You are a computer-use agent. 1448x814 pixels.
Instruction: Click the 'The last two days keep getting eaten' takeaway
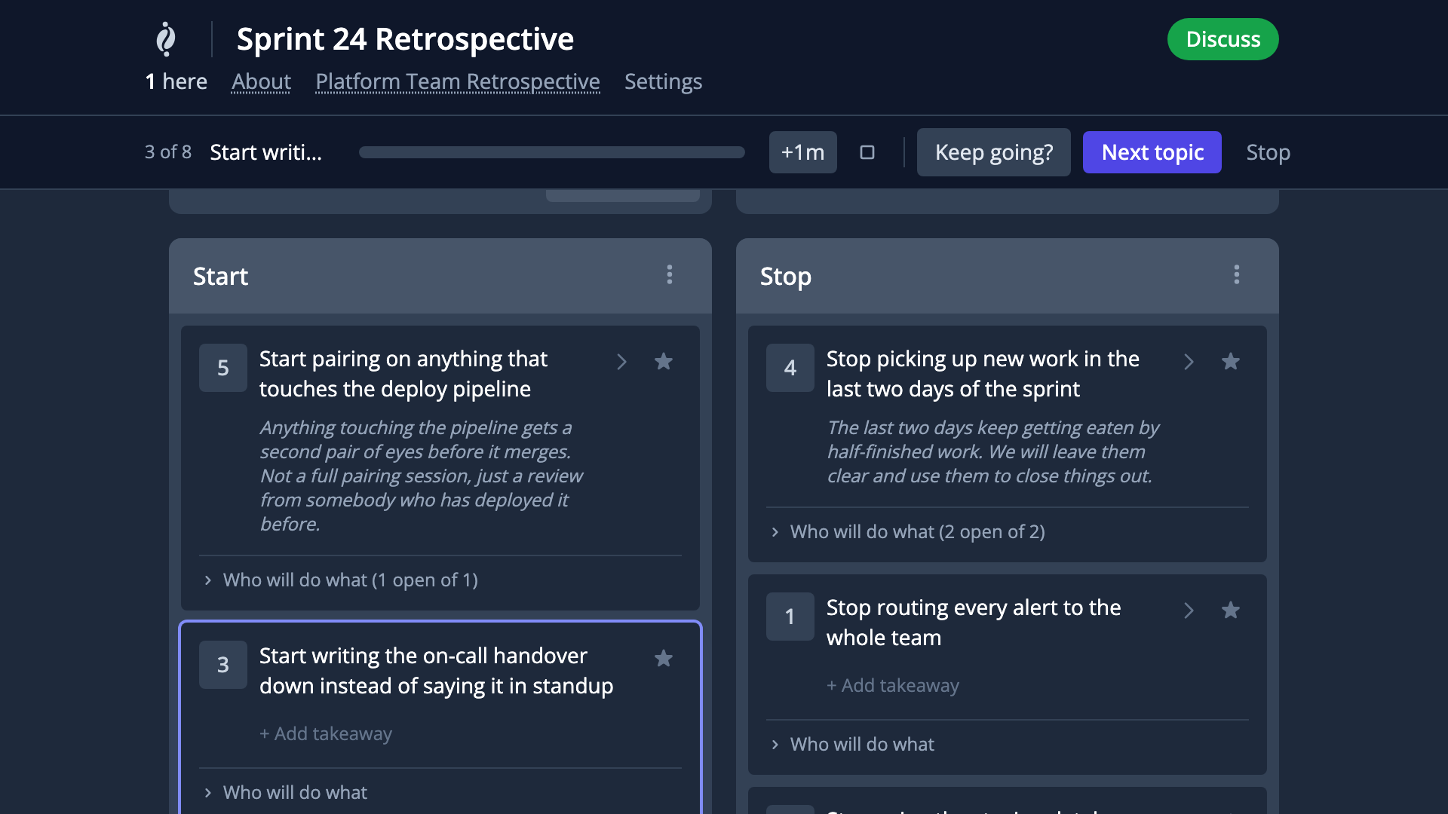point(992,451)
